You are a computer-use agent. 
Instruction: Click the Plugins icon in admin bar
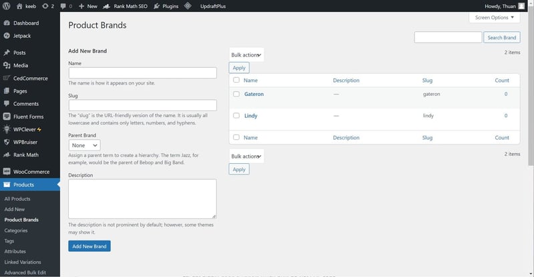tap(158, 6)
